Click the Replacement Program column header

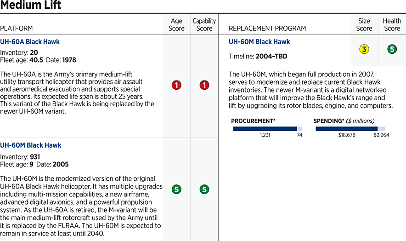[267, 29]
